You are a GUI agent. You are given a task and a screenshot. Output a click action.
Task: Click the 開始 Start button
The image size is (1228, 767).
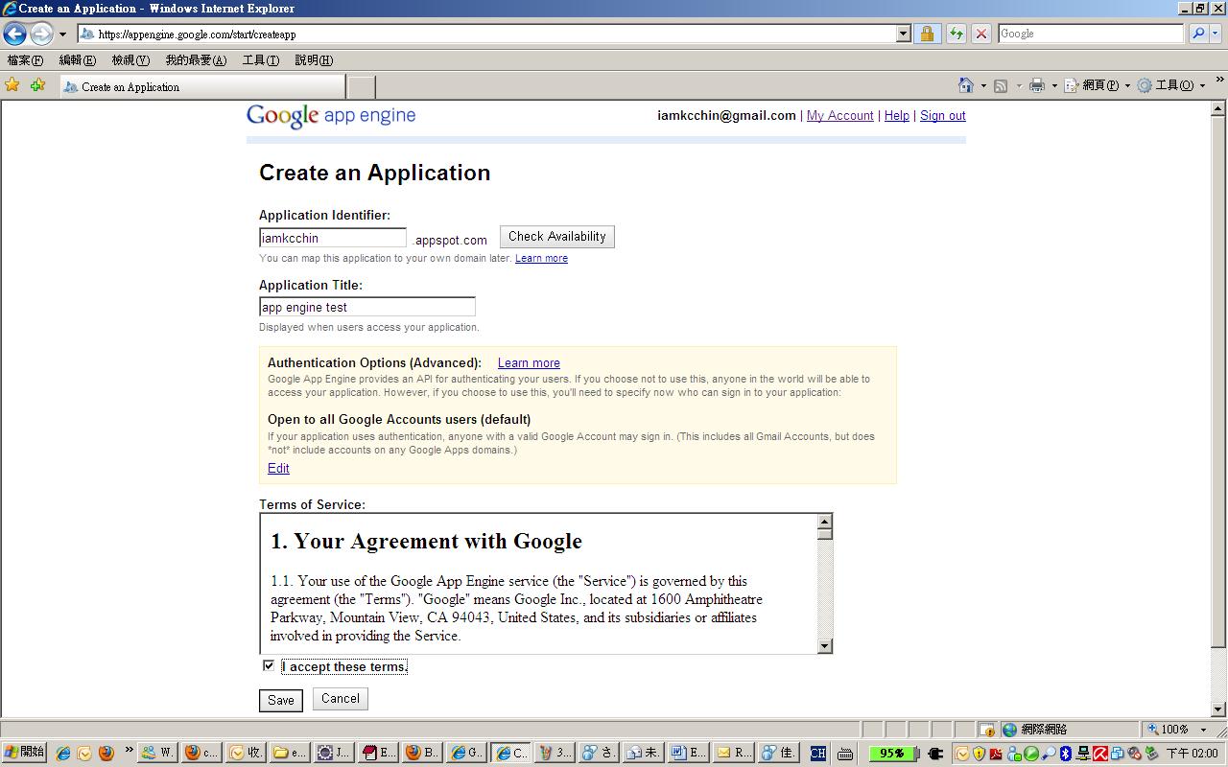(x=24, y=753)
